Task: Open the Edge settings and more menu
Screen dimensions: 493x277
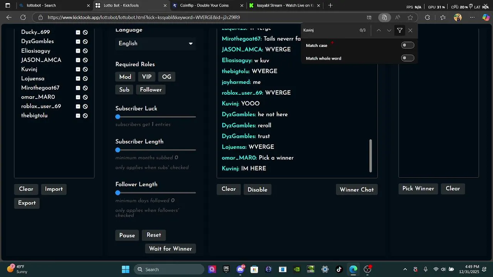Action: (x=472, y=17)
